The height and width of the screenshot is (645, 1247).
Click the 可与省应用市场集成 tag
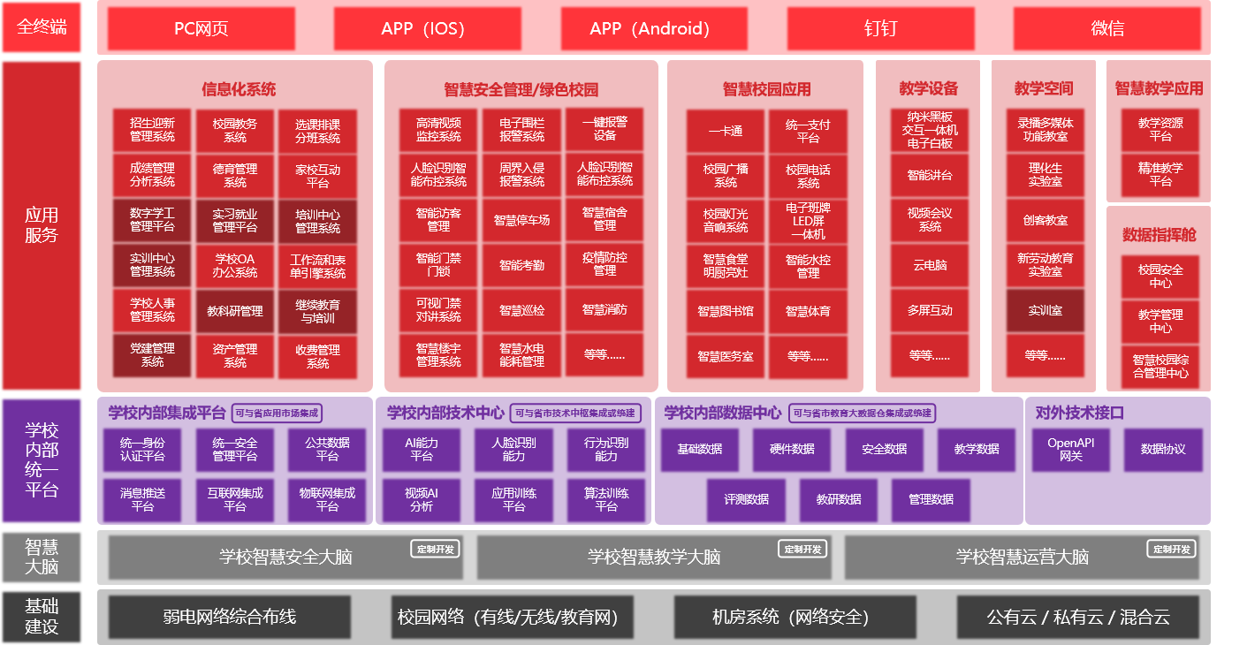pos(277,413)
